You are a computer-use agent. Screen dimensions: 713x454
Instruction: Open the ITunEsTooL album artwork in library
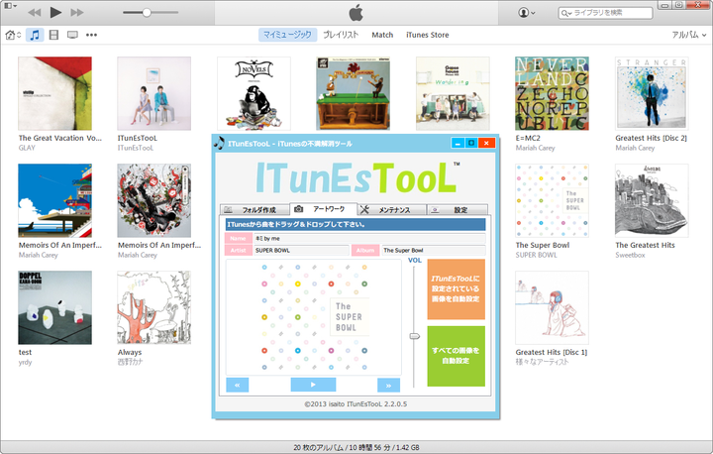tap(154, 93)
